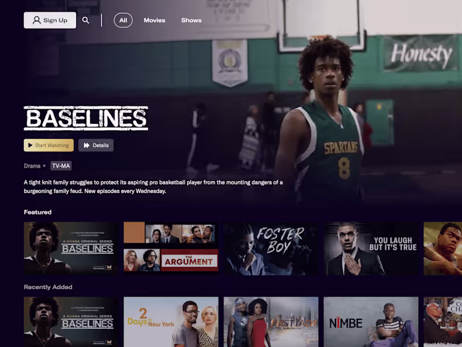Open You Laugh But It's True thumbnail
This screenshot has width=462, height=347.
coord(371,249)
